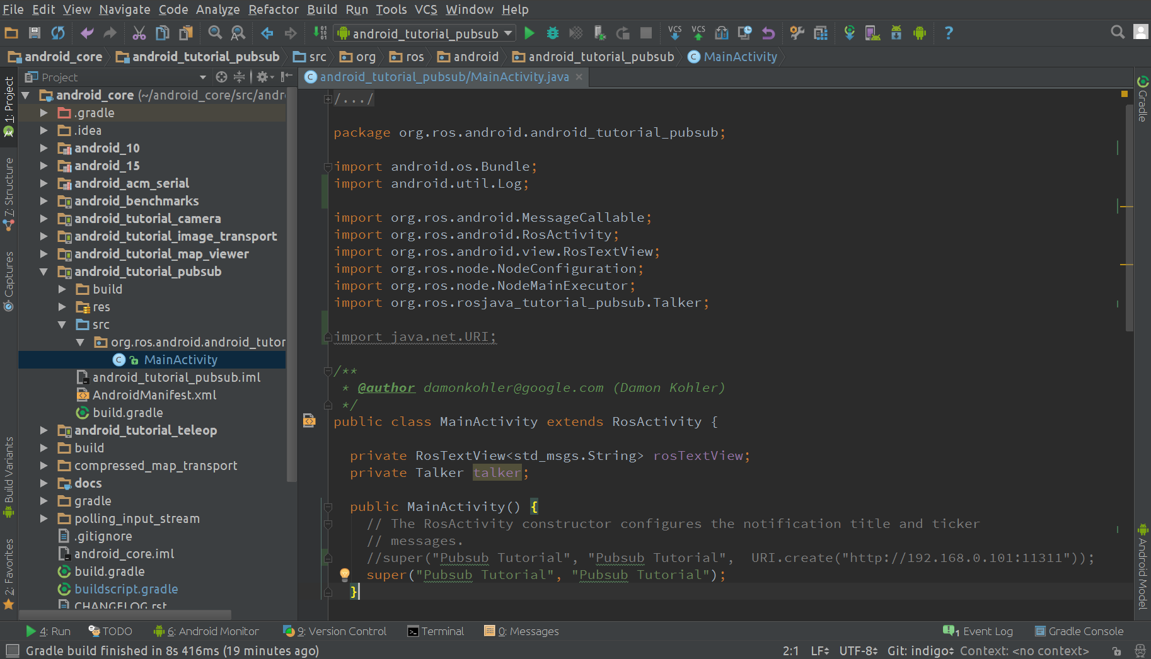
Task: Click the green Run app button
Action: pyautogui.click(x=529, y=33)
